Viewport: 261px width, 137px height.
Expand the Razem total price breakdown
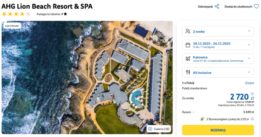click(x=194, y=112)
